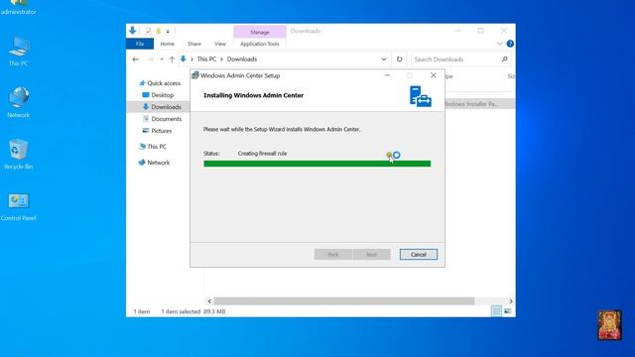Open the recent locations dropdown arrow
Viewport: 635px width, 357px height.
pyautogui.click(x=162, y=59)
